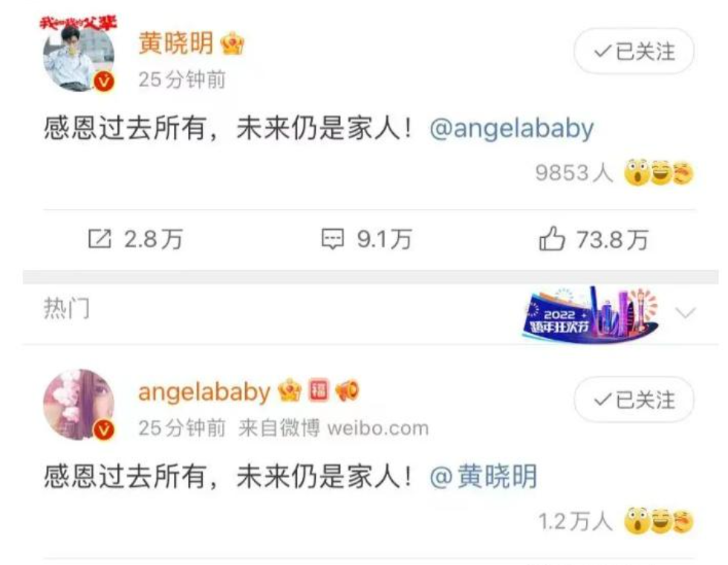Open angelababy profile from the orange username
This screenshot has width=728, height=565.
point(204,393)
